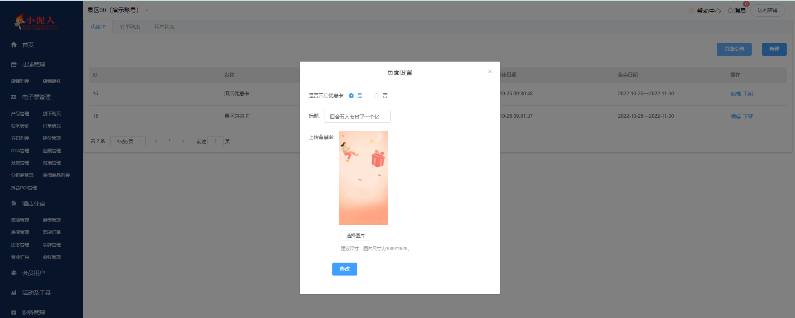
Task: Switch to the 用户列表 tab
Action: tap(164, 27)
